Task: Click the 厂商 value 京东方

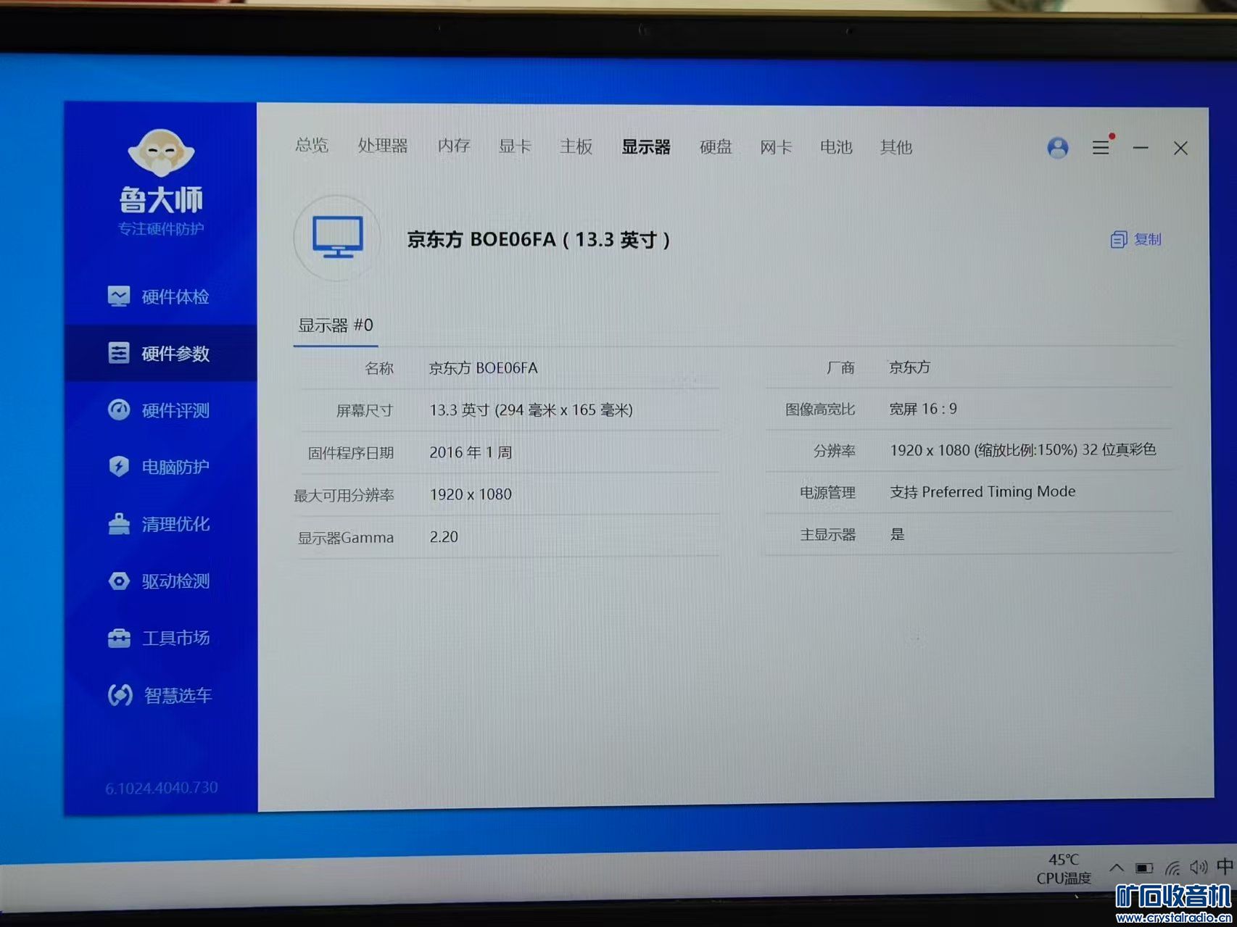Action: (910, 367)
